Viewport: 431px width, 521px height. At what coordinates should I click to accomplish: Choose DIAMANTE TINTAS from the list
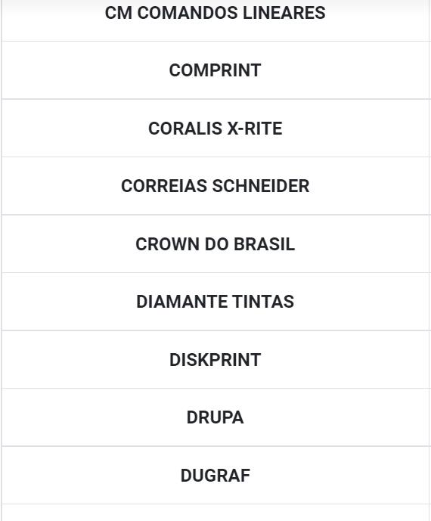tap(215, 302)
